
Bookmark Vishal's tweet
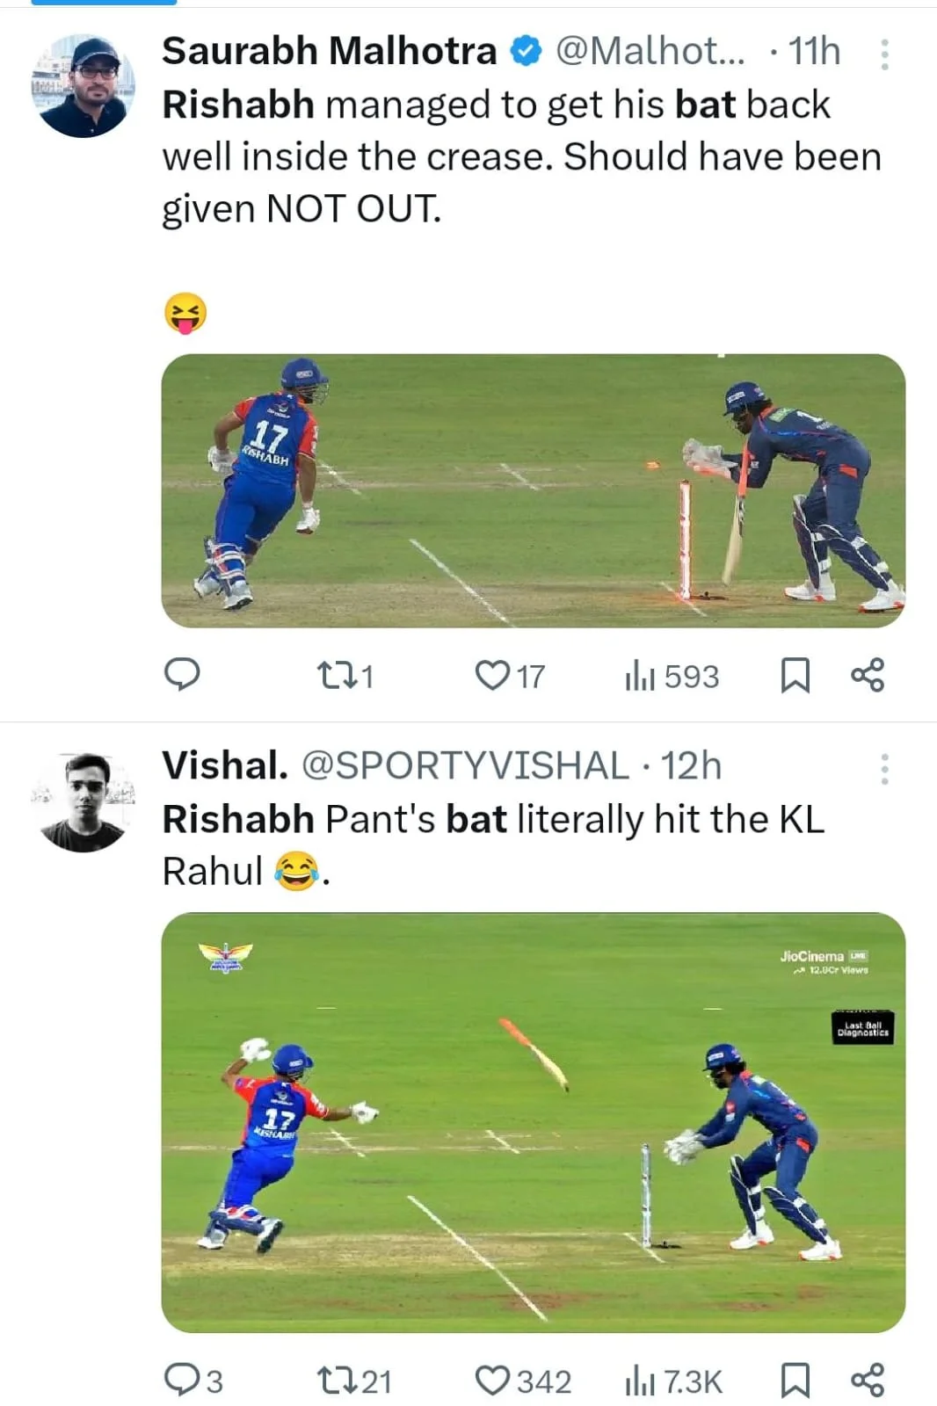coord(795,1380)
